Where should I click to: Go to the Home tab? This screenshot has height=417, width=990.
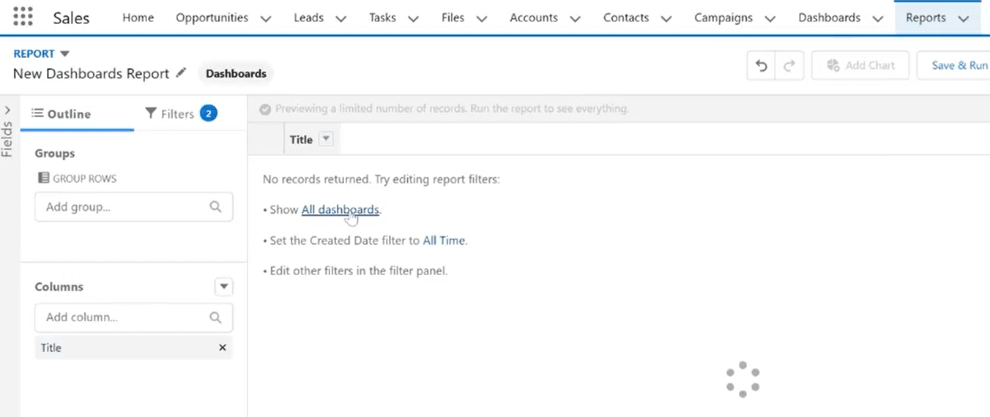(138, 18)
